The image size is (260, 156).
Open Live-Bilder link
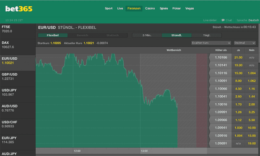pos(210,20)
